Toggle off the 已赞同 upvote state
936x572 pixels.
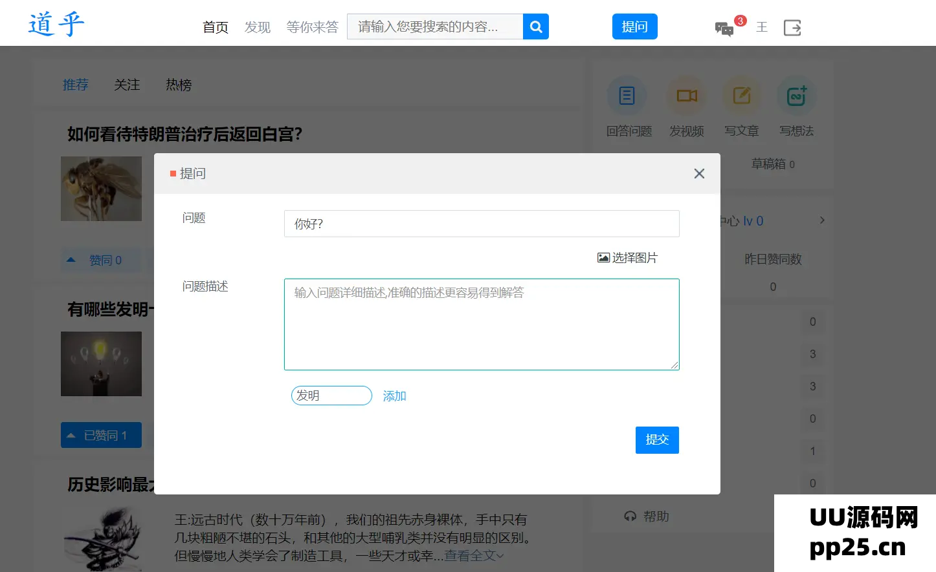click(x=101, y=435)
